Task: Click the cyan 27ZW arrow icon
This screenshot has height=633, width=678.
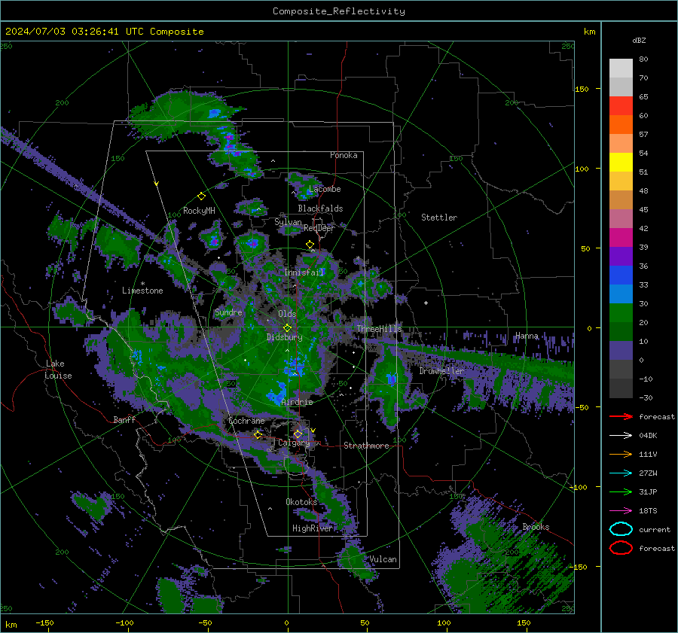Action: 621,473
